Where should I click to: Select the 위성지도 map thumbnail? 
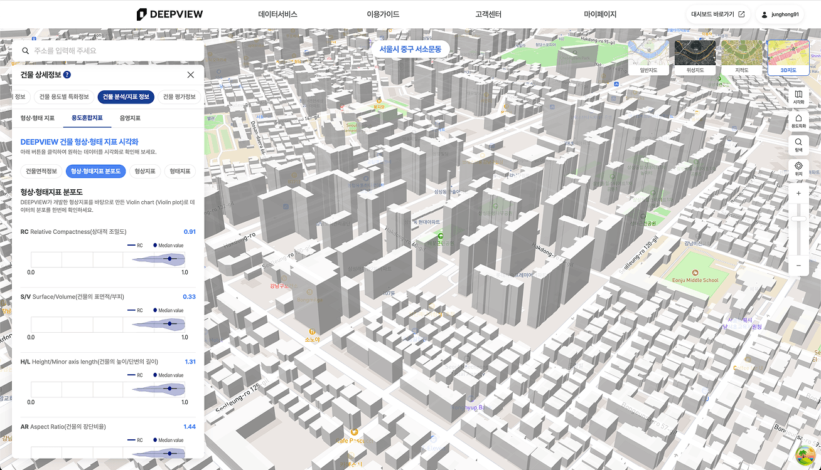click(696, 58)
